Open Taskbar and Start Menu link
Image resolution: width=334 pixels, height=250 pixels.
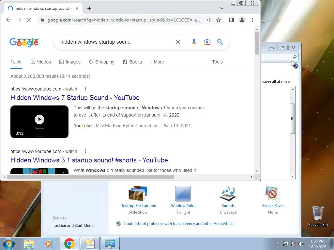pyautogui.click(x=73, y=226)
